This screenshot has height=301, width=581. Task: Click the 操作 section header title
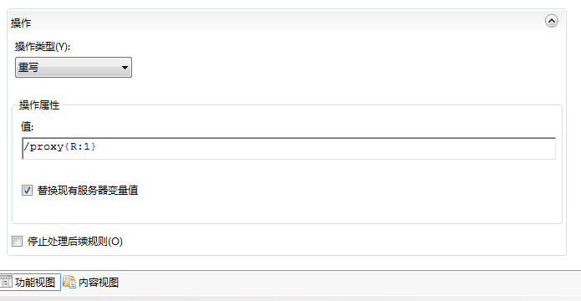coord(21,23)
